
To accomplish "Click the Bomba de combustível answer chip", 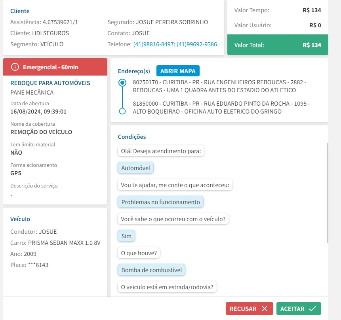I will (x=151, y=270).
